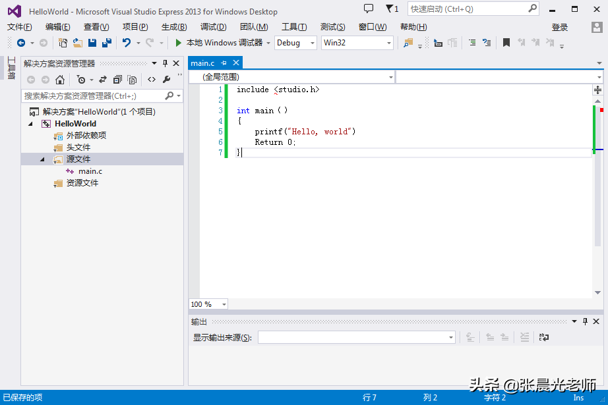Open the feedback speech-bubble icon
Screen dimensions: 608x405
369,9
